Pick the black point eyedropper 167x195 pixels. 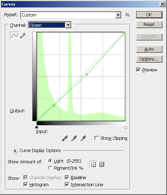click(65, 138)
